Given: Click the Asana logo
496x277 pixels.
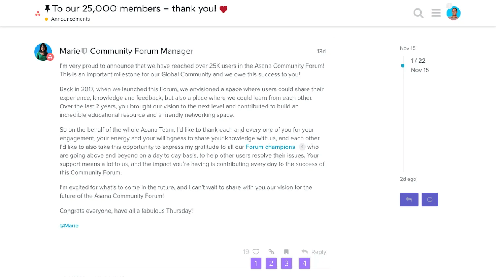Looking at the screenshot, I should 37,13.
